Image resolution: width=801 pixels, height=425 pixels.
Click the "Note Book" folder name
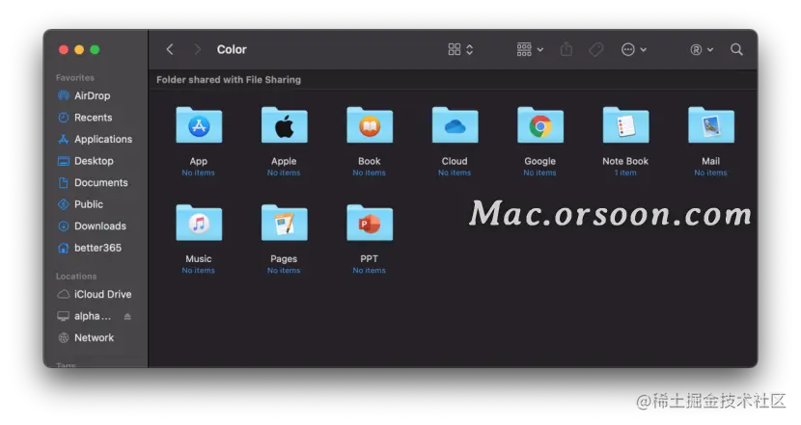(625, 161)
